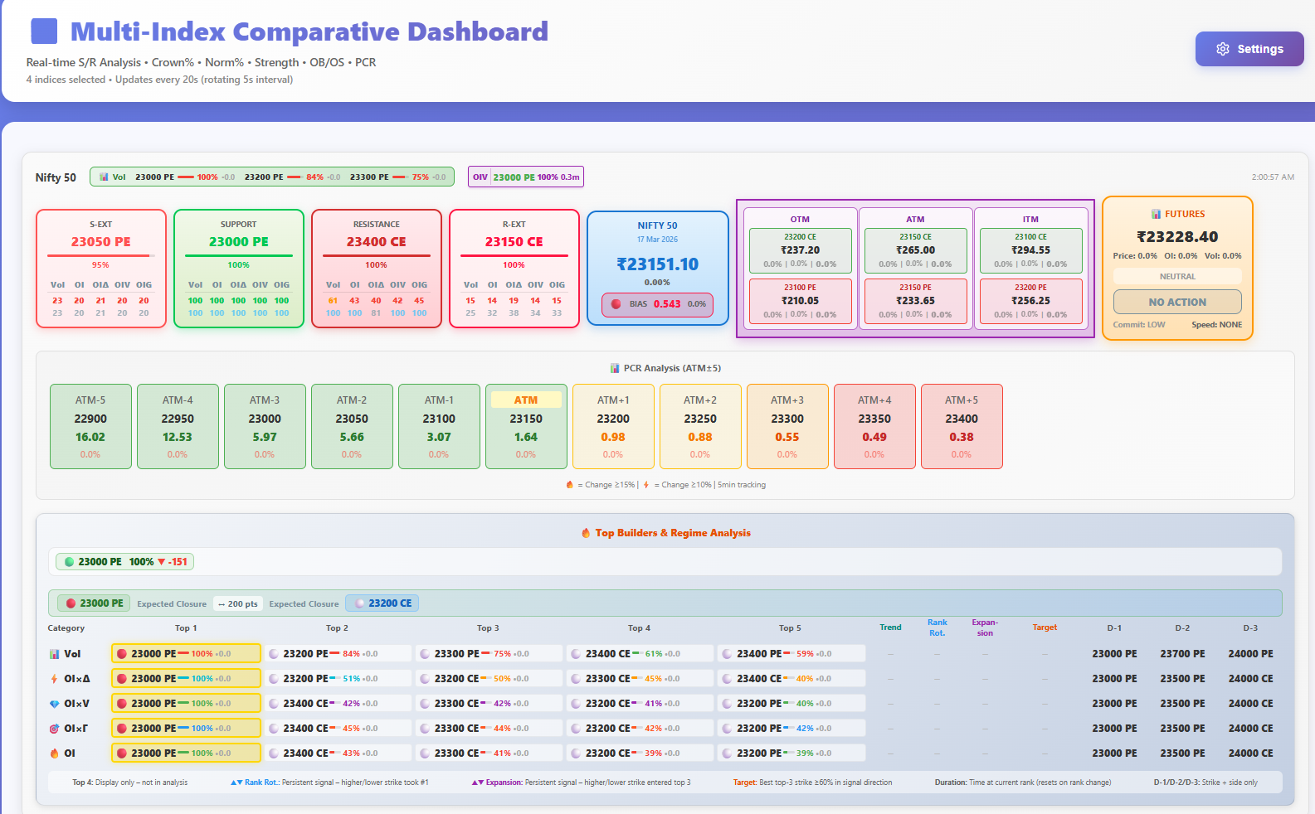Click Vol row Top 1 23000 PE cell
This screenshot has height=814, width=1315.
(x=186, y=654)
